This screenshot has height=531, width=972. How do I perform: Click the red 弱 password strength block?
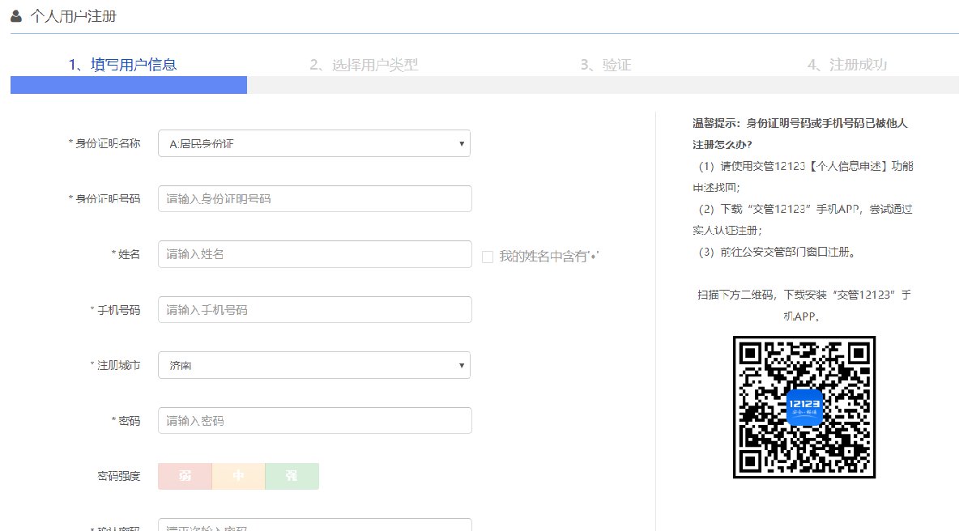(185, 476)
